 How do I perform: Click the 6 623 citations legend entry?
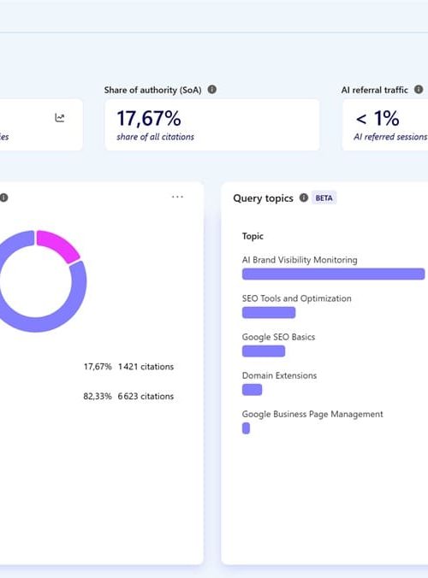[x=146, y=396]
